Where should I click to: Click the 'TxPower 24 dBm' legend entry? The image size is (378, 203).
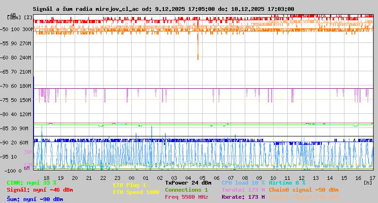tap(188, 183)
